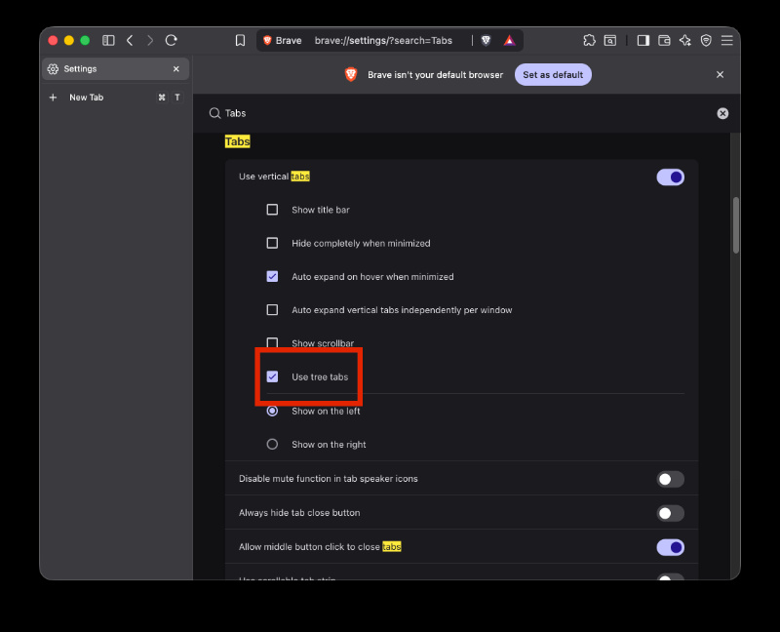This screenshot has height=632, width=780.
Task: Click Set as default button
Action: pyautogui.click(x=553, y=75)
